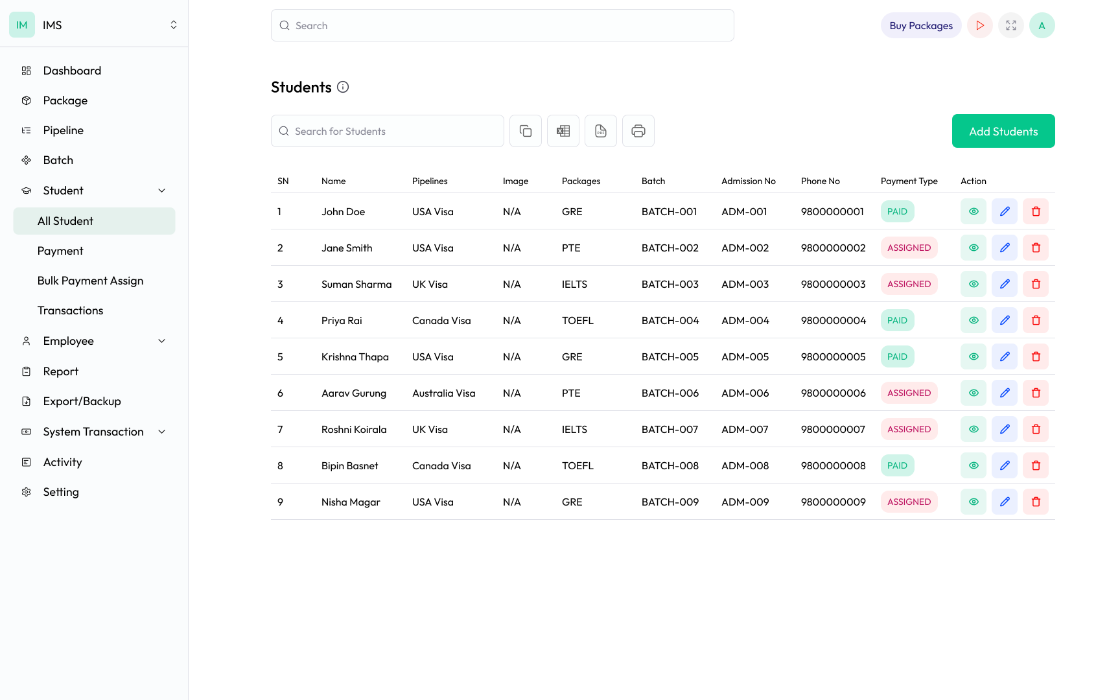Screen dimensions: 1120x700
Task: Click the Name column header
Action: coord(333,181)
